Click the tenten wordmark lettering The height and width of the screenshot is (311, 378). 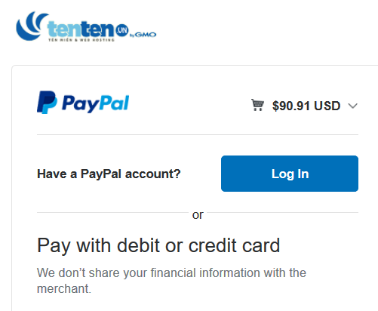point(81,29)
